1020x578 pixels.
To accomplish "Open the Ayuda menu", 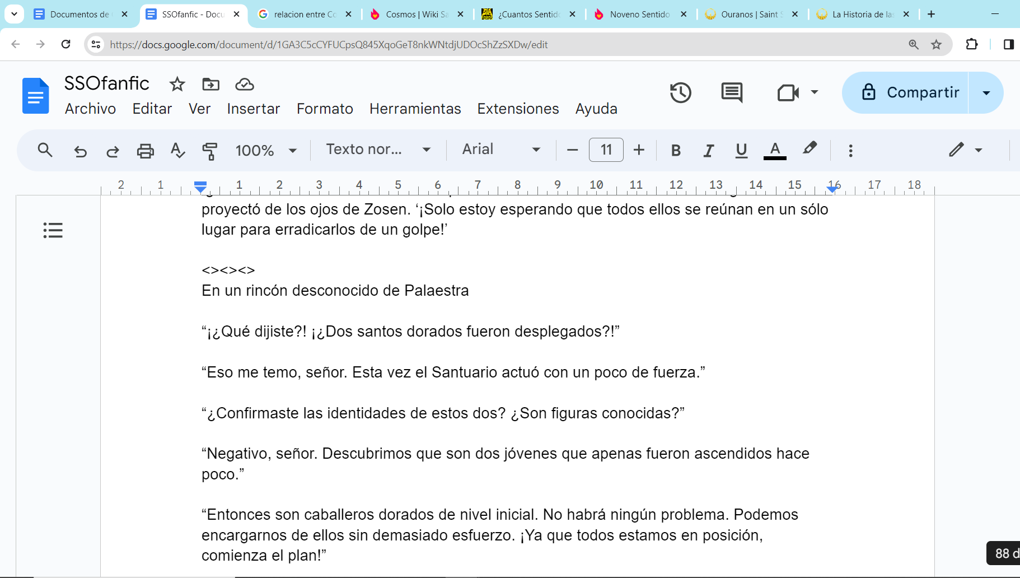I will [x=596, y=109].
